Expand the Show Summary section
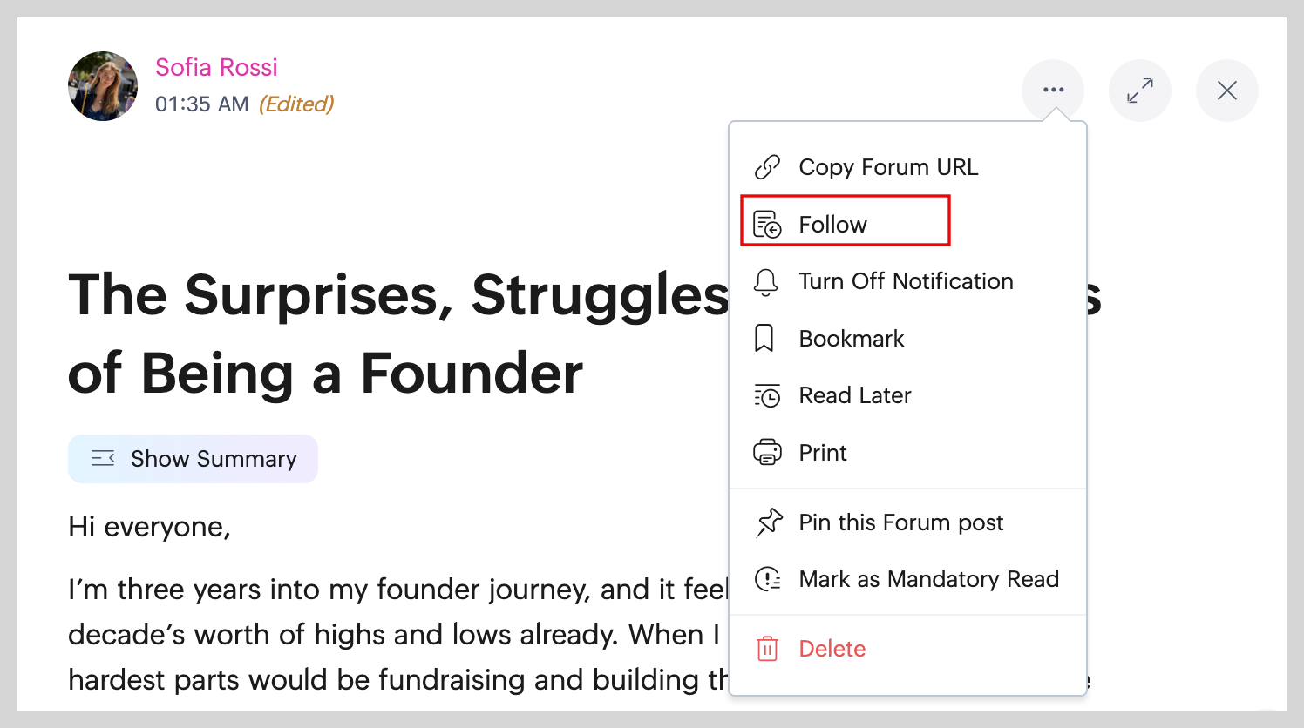The image size is (1304, 728). coord(194,459)
